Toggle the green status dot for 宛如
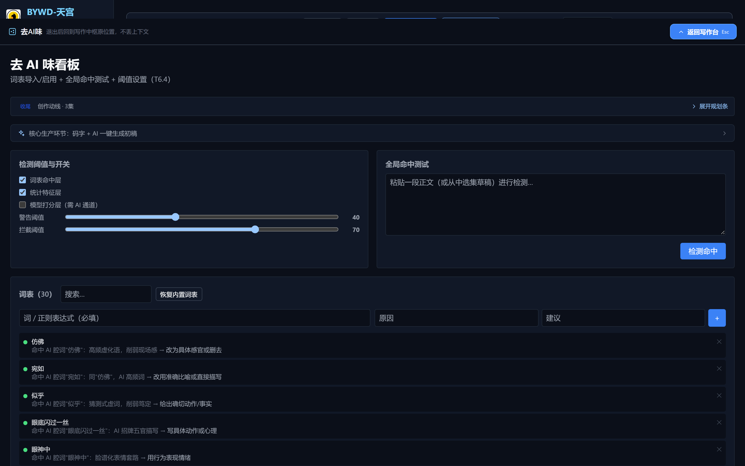Viewport: 745px width, 466px height. pyautogui.click(x=26, y=369)
